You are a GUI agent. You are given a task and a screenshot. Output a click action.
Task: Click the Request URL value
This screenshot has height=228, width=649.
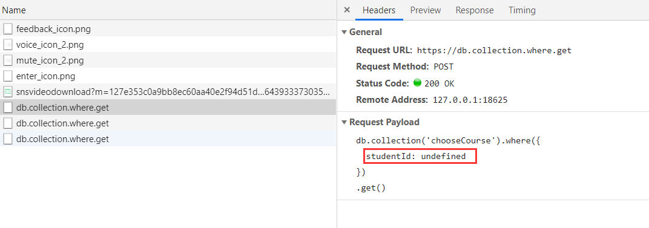coord(494,51)
